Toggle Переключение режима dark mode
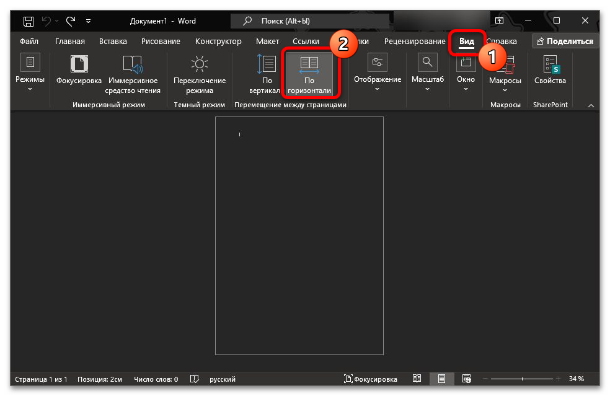 (x=200, y=74)
